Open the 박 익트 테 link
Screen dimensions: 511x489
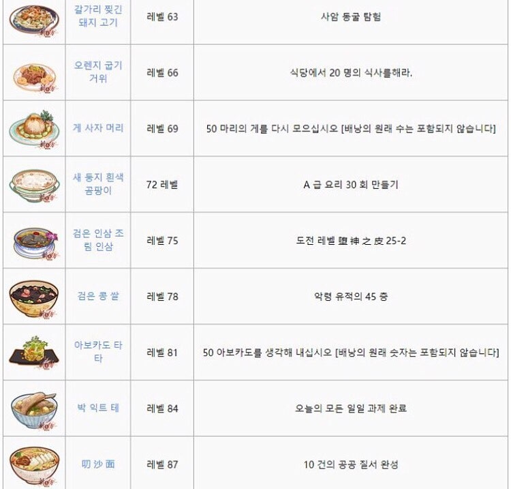97,408
